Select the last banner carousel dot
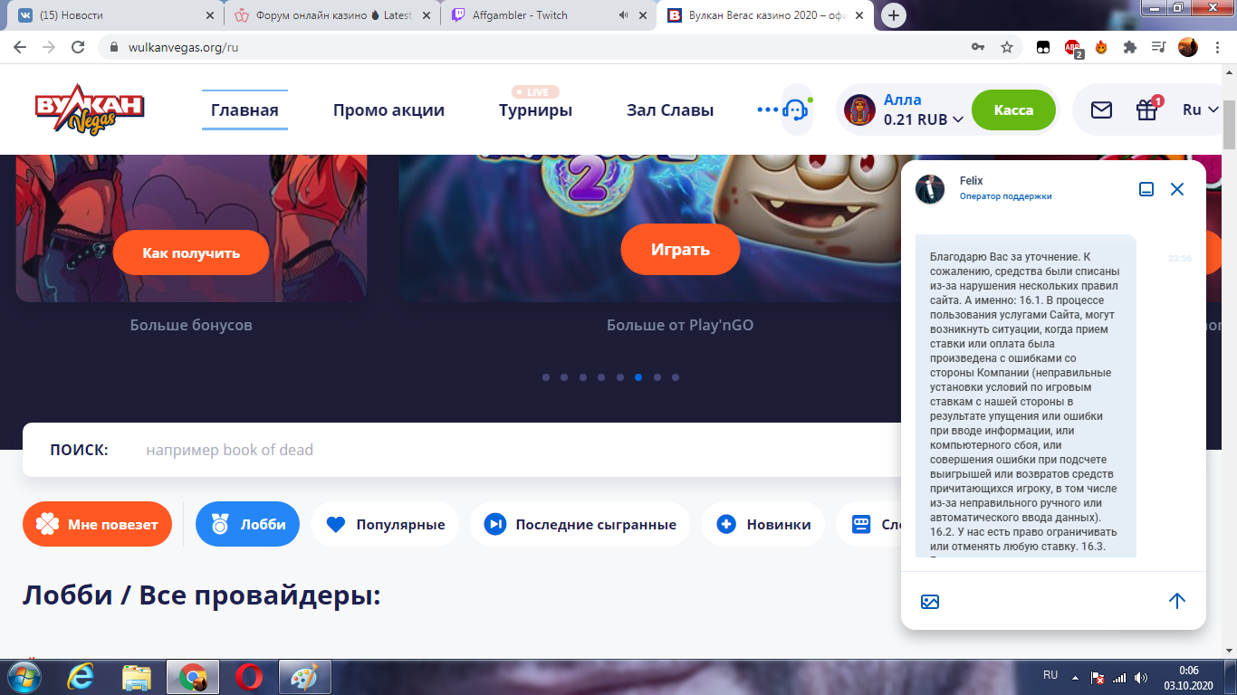 tap(676, 377)
